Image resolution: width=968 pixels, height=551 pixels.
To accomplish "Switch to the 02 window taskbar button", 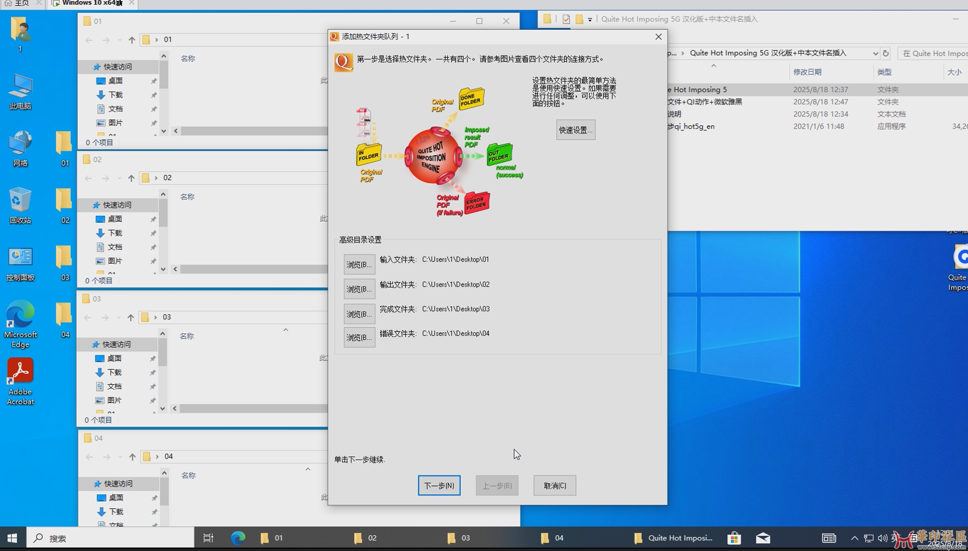I will click(x=392, y=538).
